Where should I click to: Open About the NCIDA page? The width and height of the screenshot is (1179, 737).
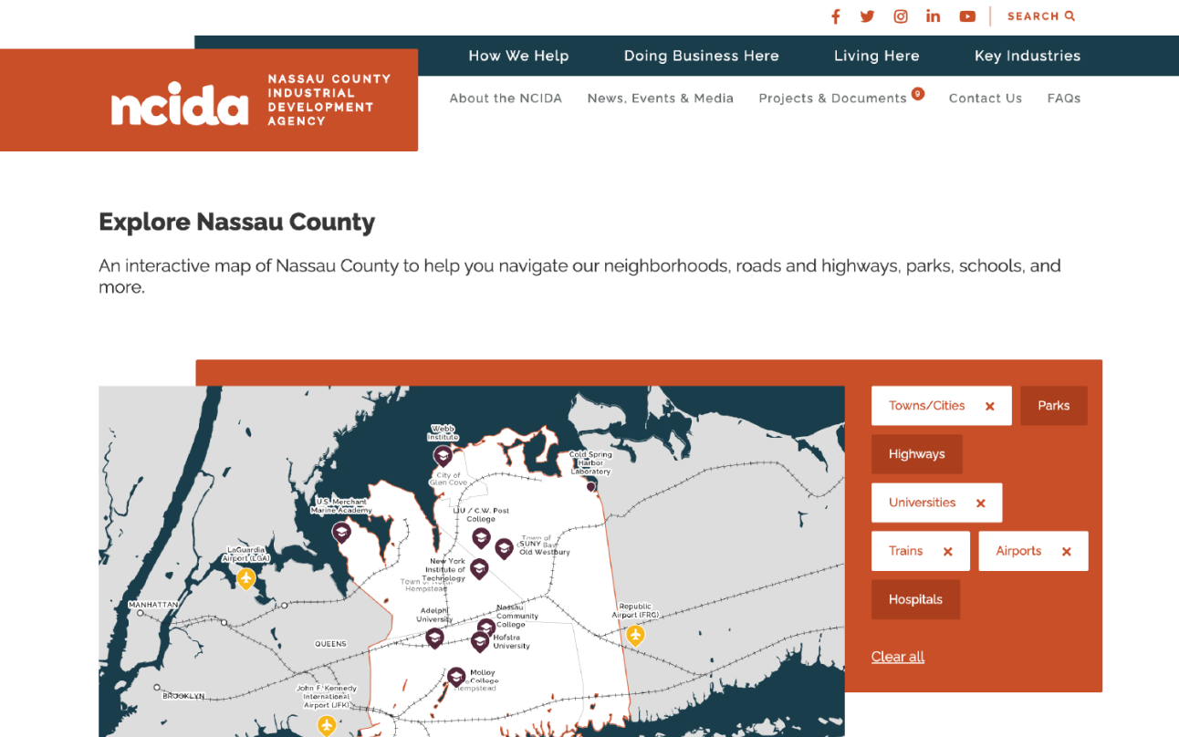tap(506, 99)
